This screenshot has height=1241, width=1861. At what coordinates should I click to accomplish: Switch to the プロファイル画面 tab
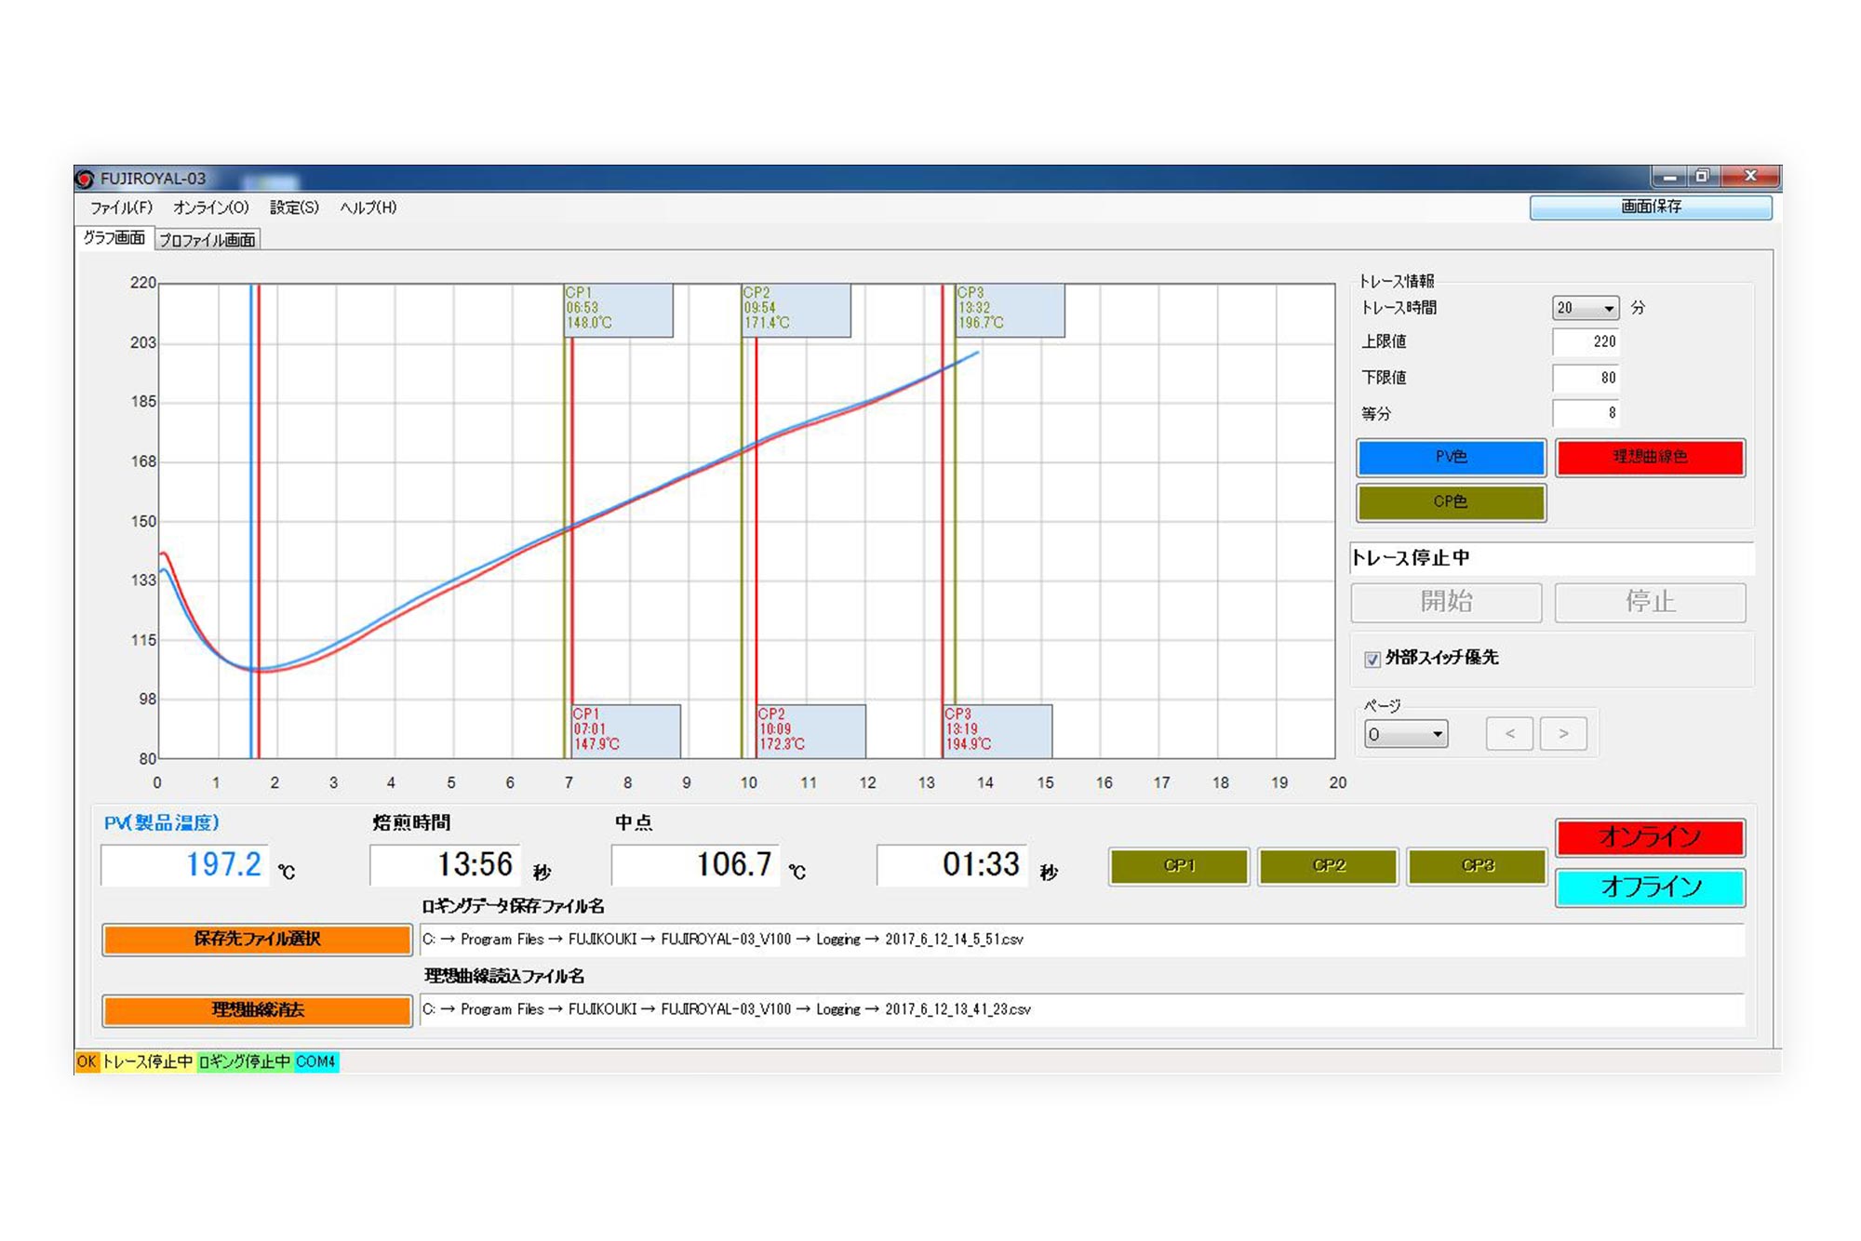tap(208, 240)
